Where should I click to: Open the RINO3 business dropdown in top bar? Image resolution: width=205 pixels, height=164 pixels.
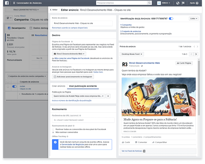[166, 3]
